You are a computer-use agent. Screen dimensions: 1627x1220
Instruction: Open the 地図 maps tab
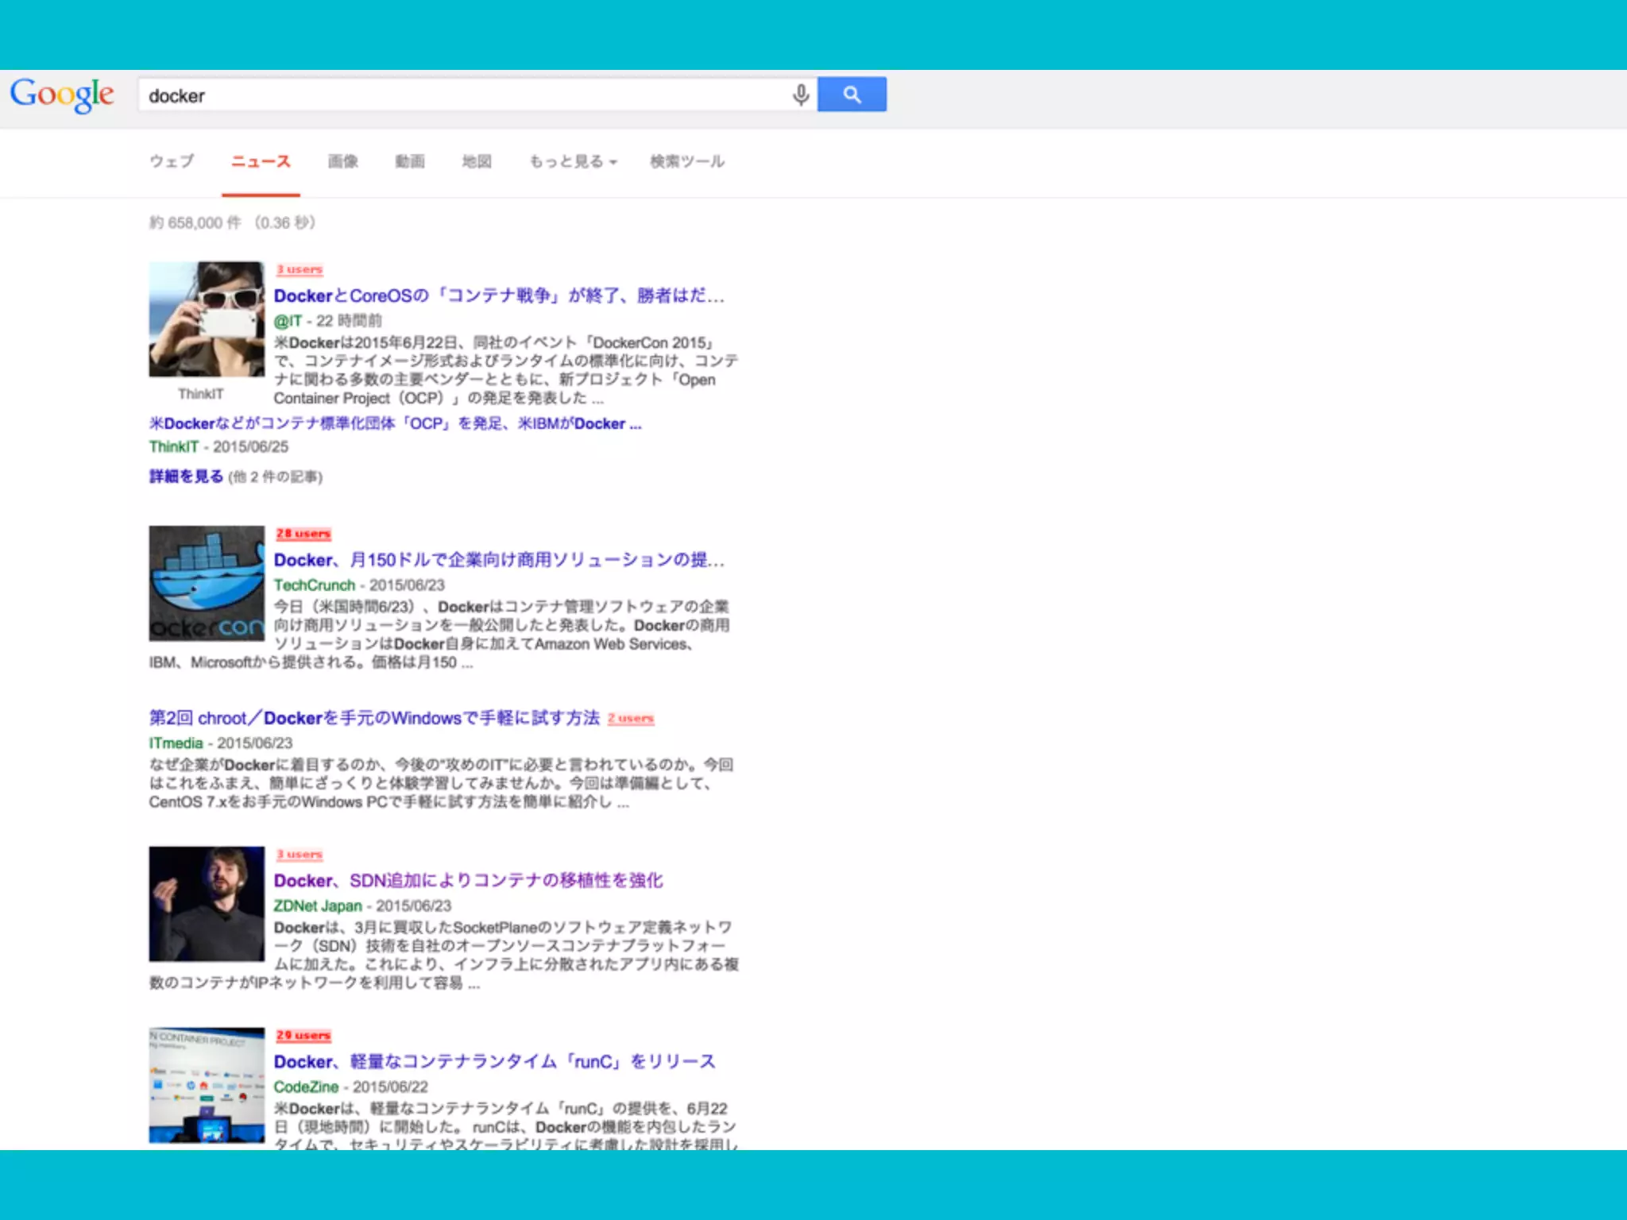[x=477, y=162]
